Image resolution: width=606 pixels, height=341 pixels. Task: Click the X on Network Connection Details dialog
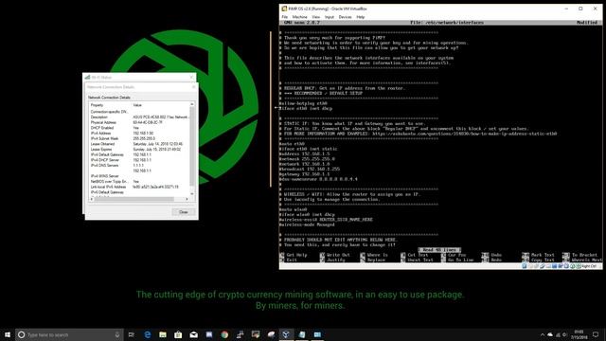[x=193, y=87]
